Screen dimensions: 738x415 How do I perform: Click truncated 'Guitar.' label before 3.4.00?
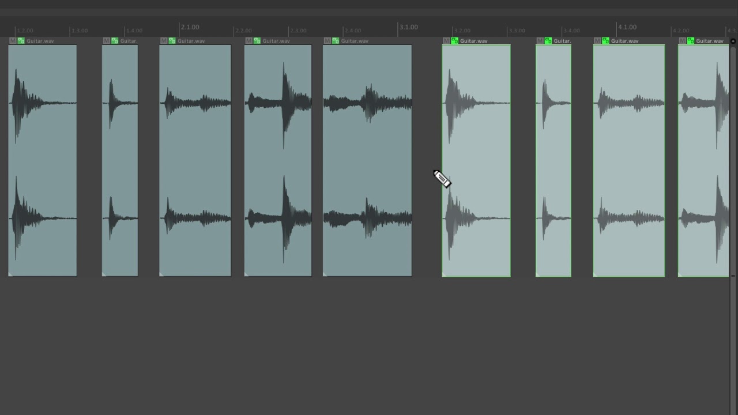[x=562, y=41]
